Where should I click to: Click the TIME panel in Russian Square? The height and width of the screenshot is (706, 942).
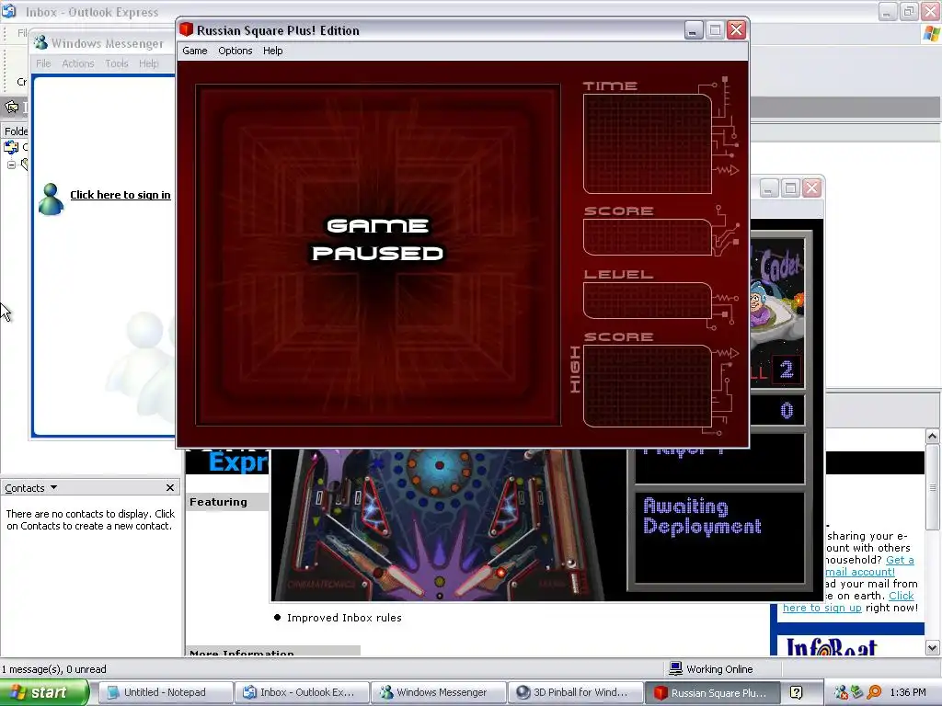click(647, 144)
